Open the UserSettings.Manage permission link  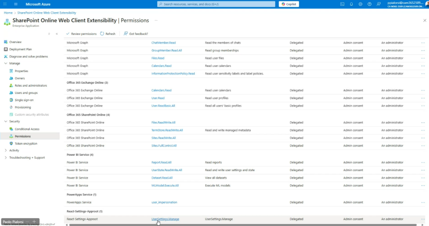point(165,219)
